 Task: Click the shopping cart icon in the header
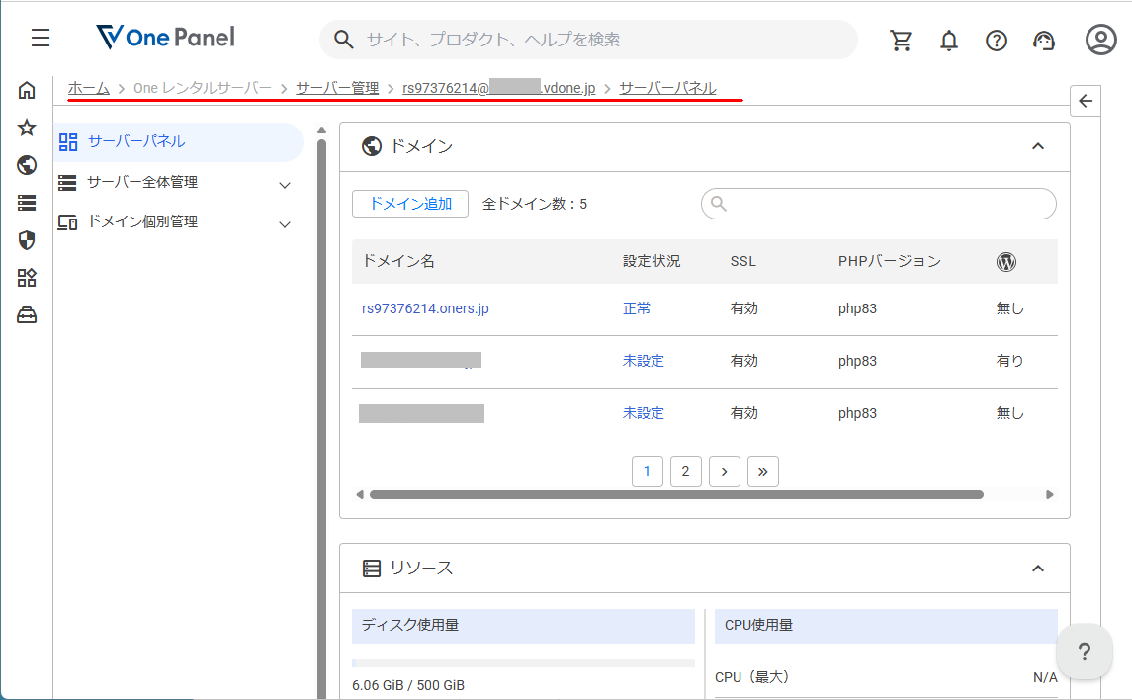click(x=901, y=40)
